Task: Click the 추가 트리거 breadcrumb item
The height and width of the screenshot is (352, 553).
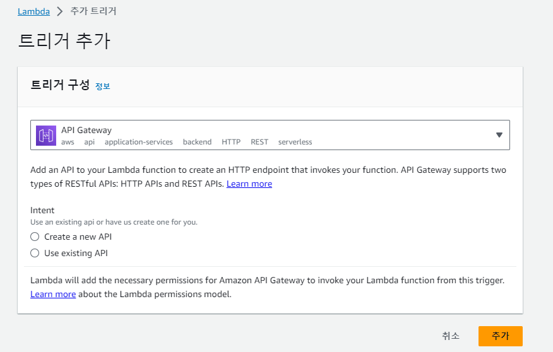Action: coord(93,11)
